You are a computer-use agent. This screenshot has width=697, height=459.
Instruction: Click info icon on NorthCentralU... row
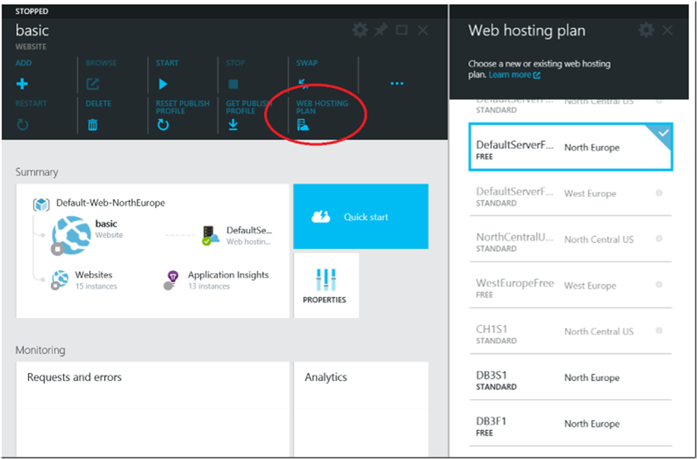pos(659,238)
